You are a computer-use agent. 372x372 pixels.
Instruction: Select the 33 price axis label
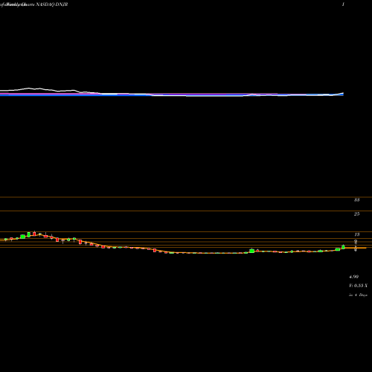[356, 200]
